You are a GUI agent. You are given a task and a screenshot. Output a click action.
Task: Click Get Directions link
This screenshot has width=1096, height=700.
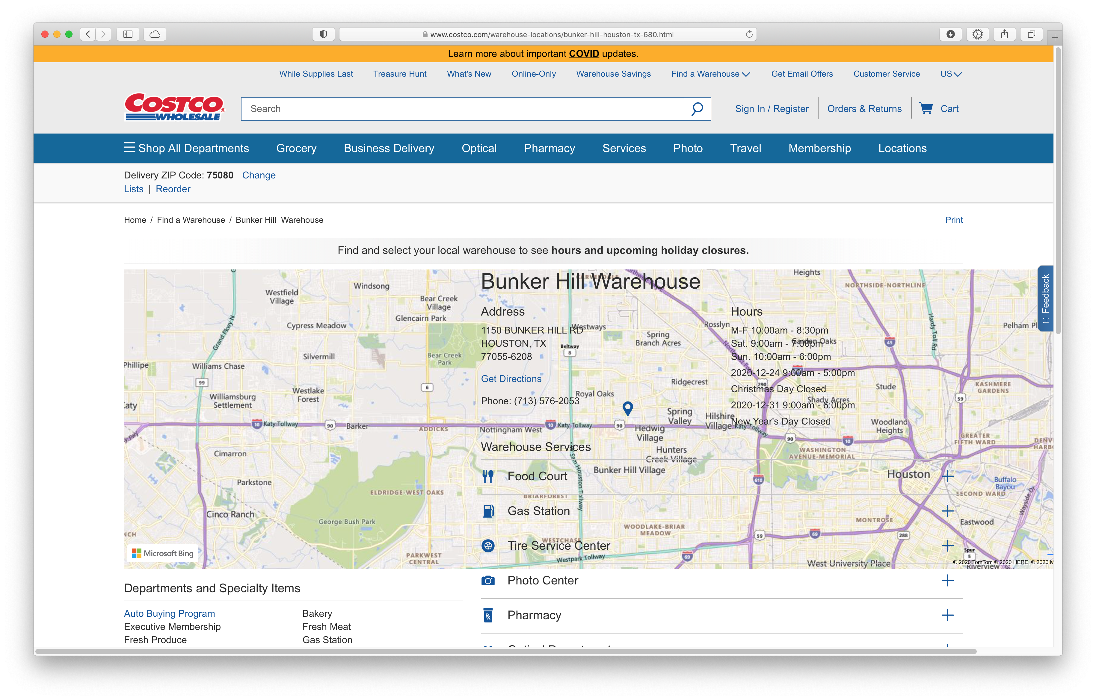pyautogui.click(x=511, y=378)
